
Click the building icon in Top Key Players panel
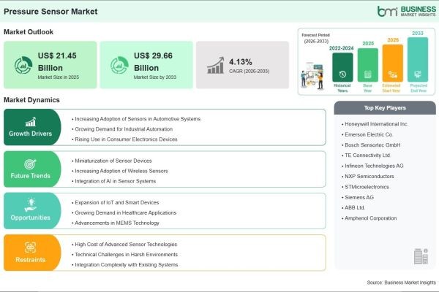coord(421,256)
